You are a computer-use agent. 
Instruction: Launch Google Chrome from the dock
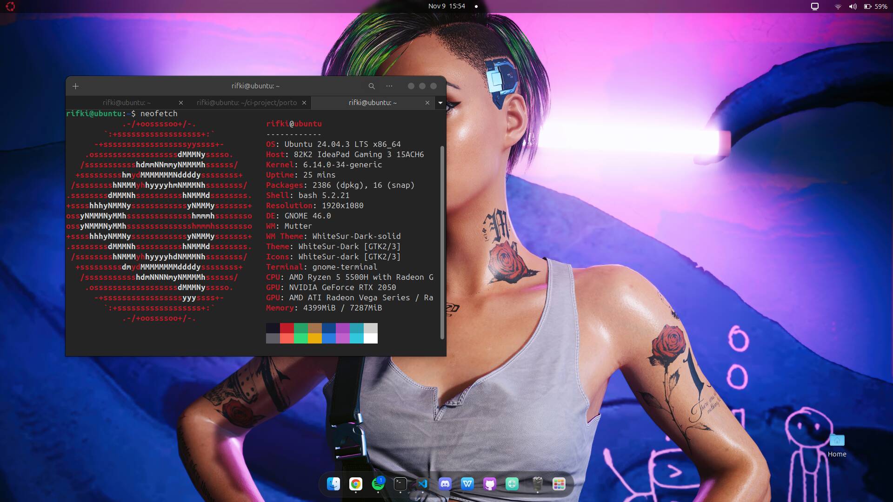point(356,484)
